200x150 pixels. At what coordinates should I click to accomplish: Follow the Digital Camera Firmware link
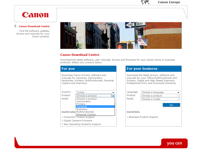coord(78,120)
